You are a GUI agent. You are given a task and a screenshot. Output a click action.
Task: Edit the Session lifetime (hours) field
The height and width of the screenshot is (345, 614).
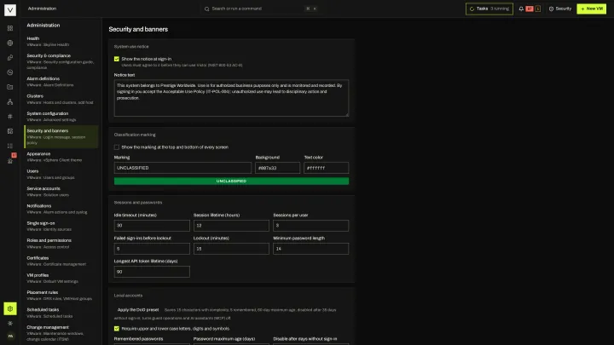tap(231, 225)
